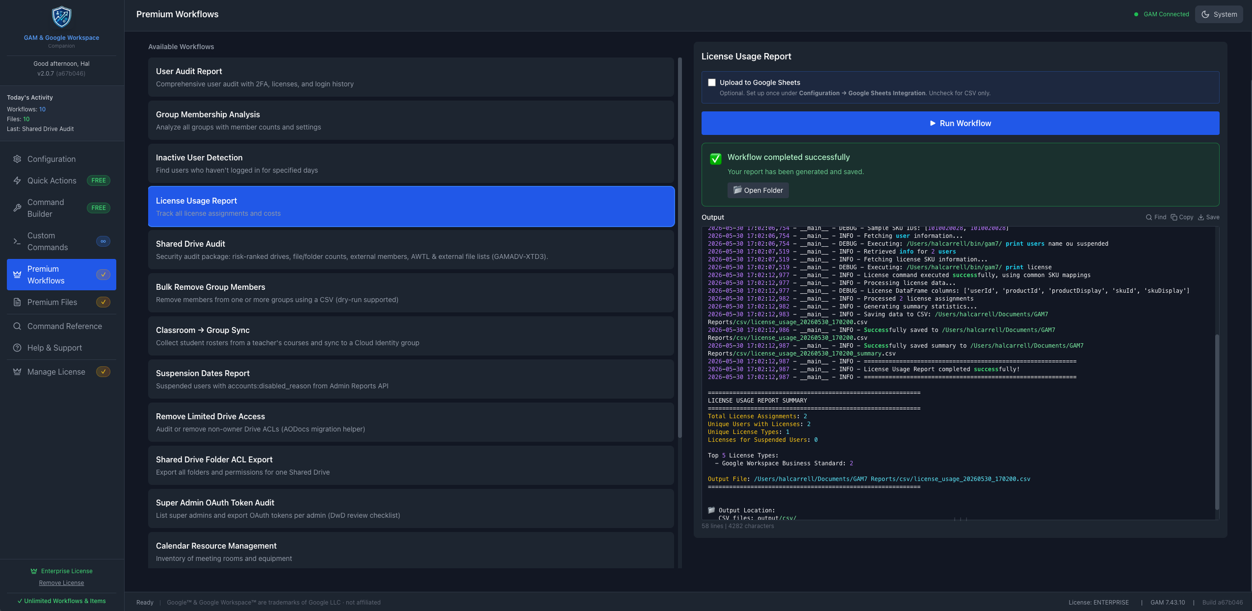The height and width of the screenshot is (611, 1252).
Task: Click the Find magnifier icon in Output
Action: pos(1149,217)
